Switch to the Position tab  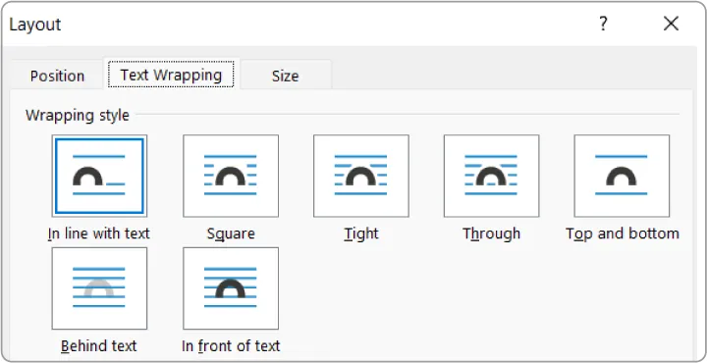click(x=57, y=76)
